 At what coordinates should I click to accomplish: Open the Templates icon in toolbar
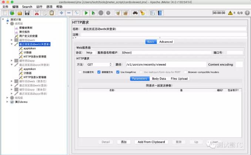pos(12,13)
